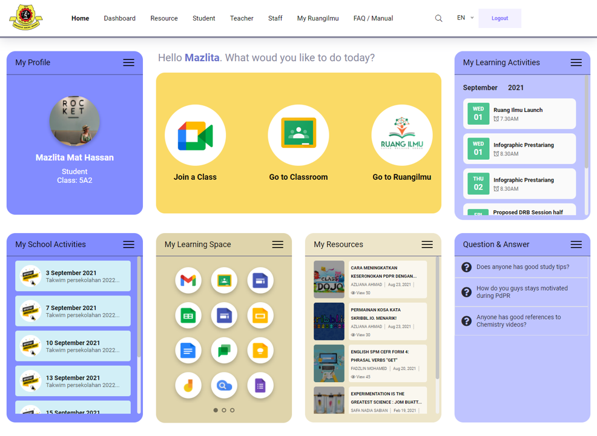Open Google Chat in My Learning Space

224,351
